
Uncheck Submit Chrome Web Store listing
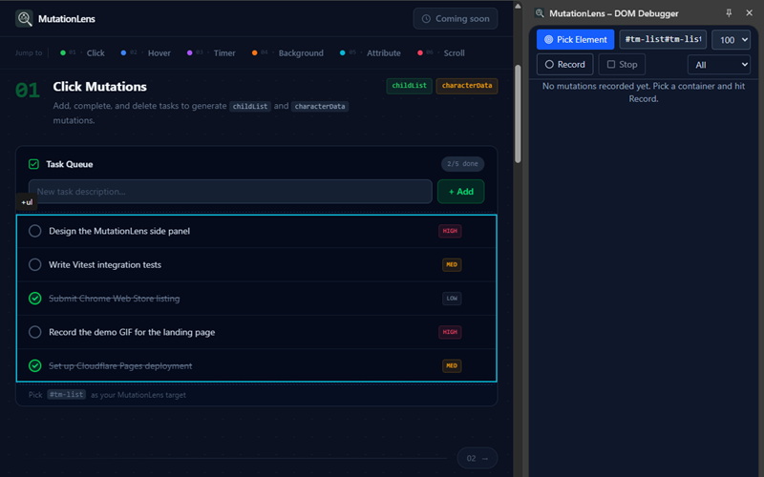pyautogui.click(x=34, y=298)
